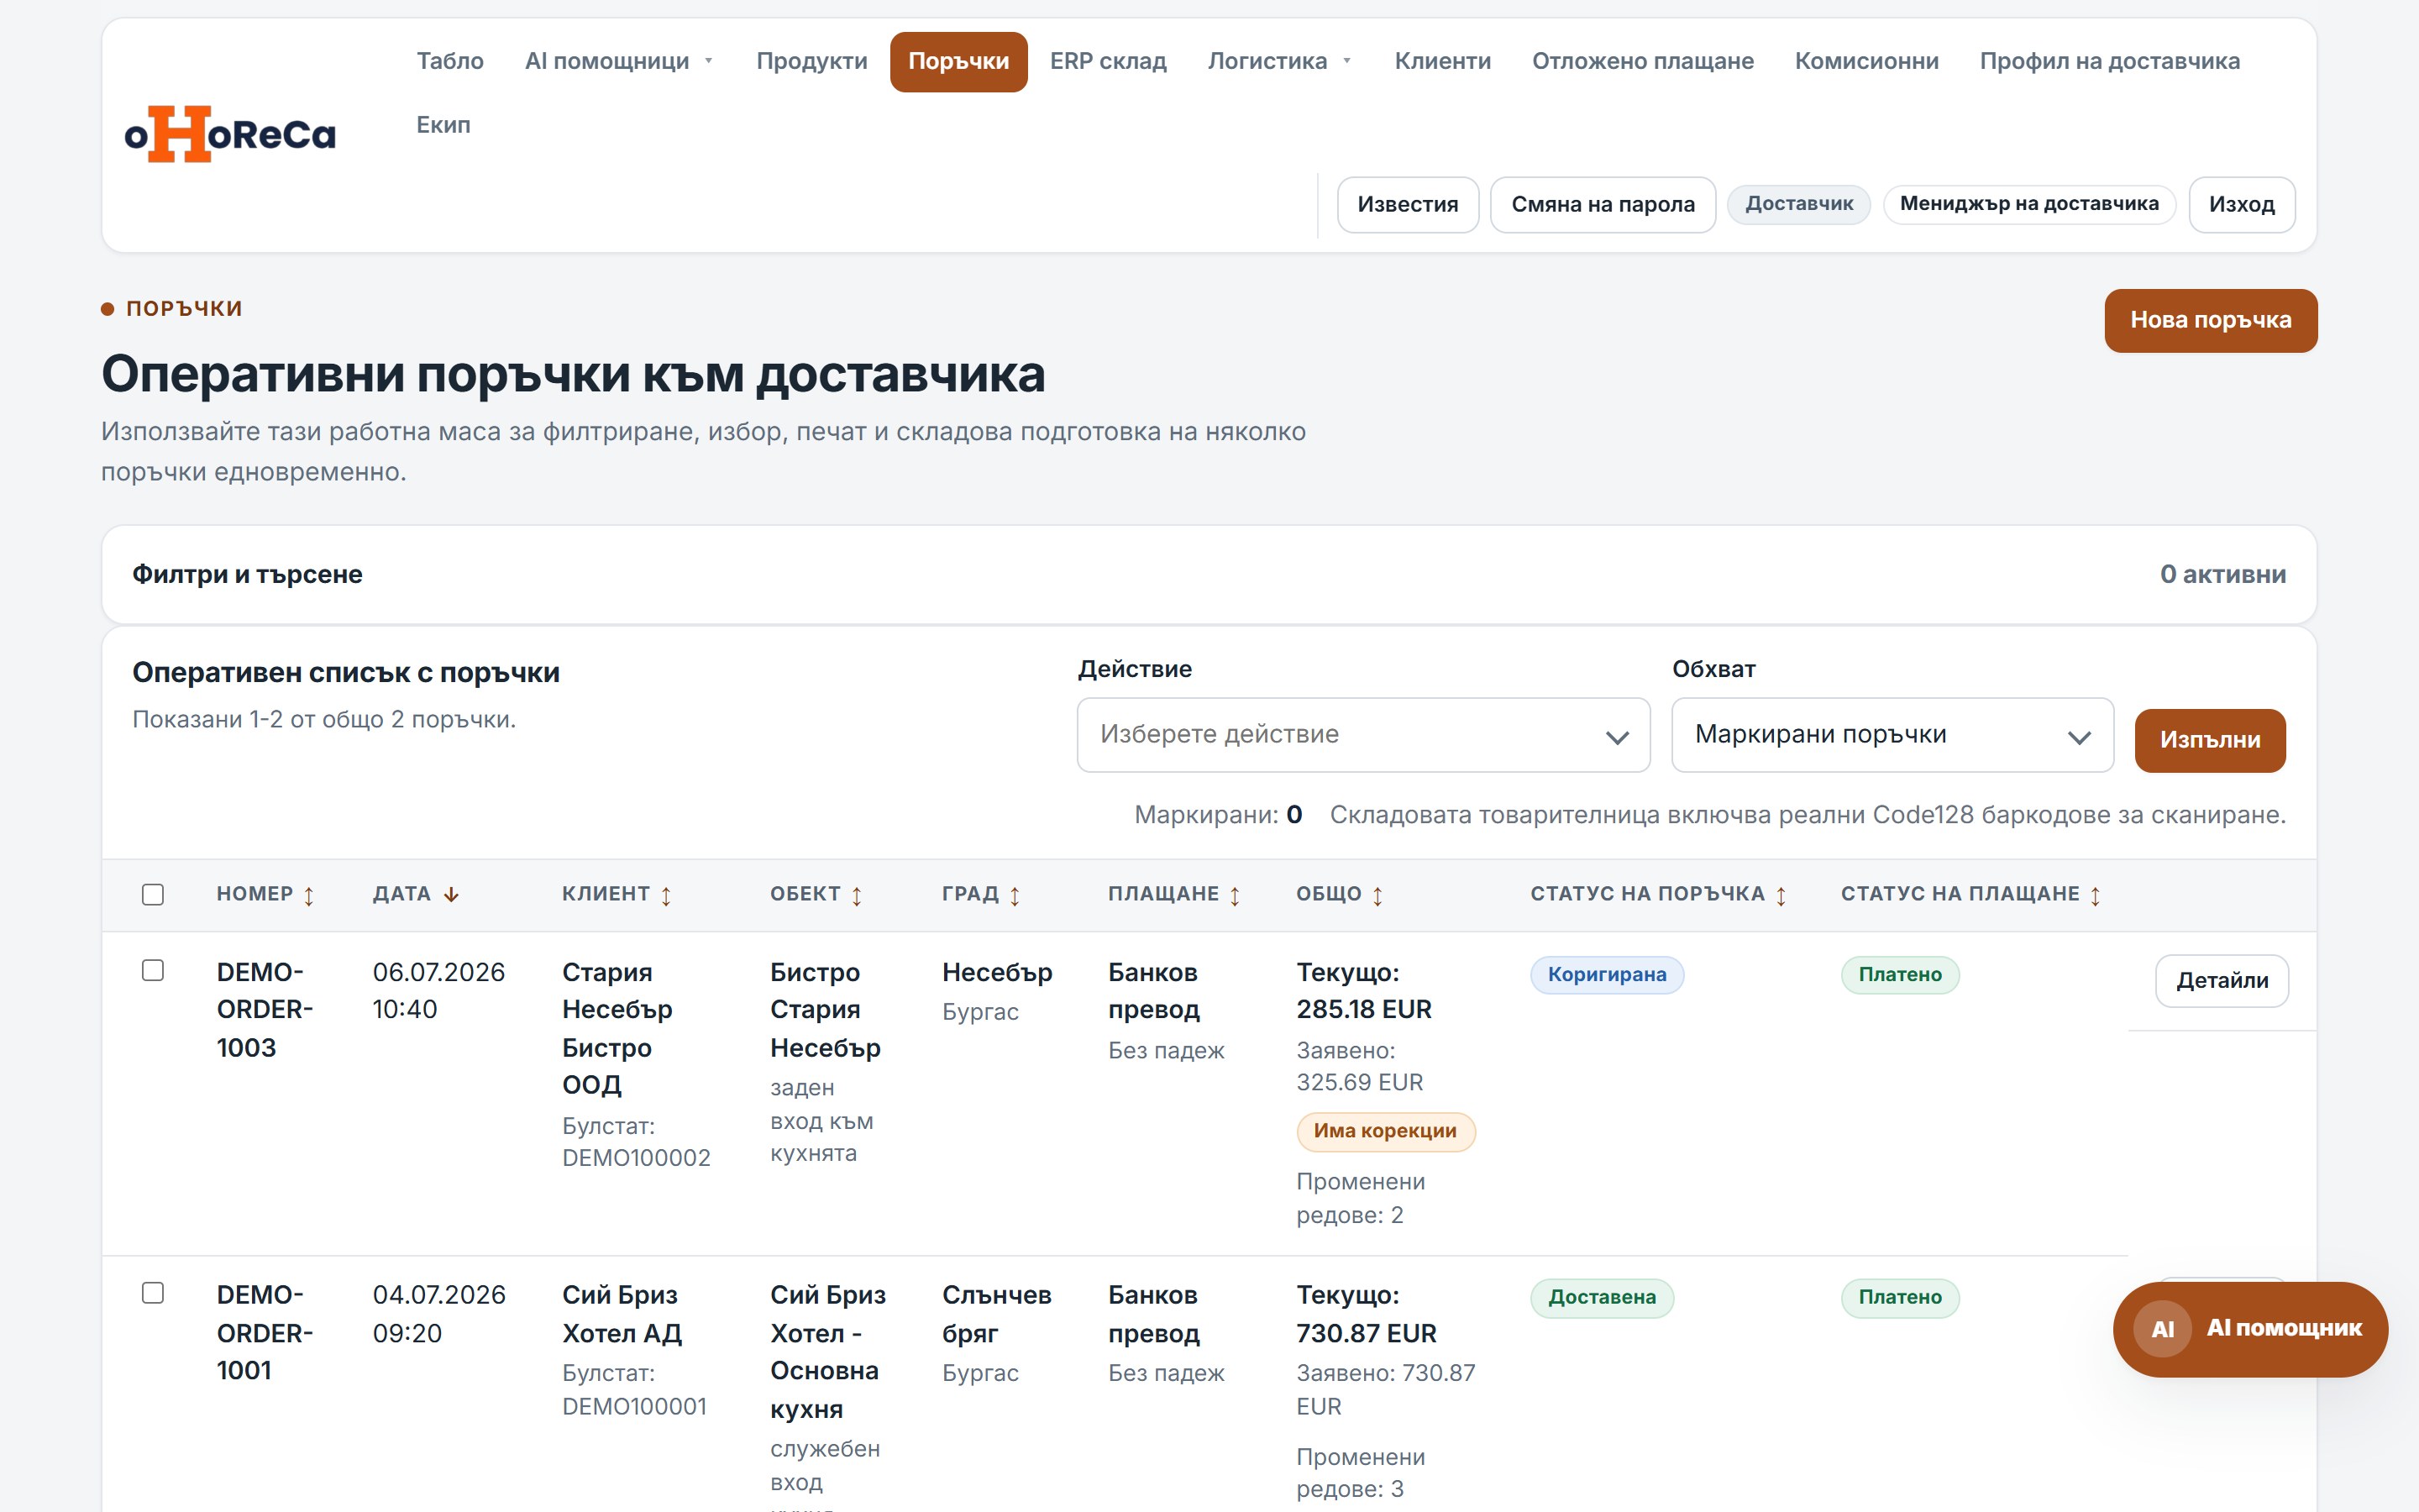Click order number DEMO-ORDER-1003
This screenshot has width=2419, height=1512.
coord(264,1010)
